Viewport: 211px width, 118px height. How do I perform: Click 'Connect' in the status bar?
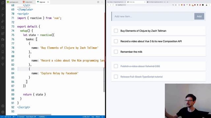click(21, 117)
